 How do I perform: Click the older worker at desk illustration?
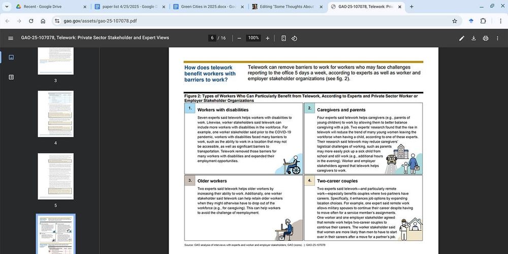289,230
